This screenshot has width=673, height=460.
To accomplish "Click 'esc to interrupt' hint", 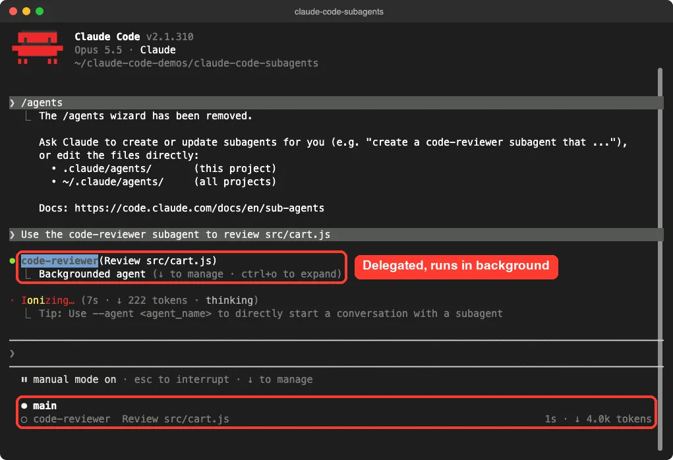I will 181,380.
